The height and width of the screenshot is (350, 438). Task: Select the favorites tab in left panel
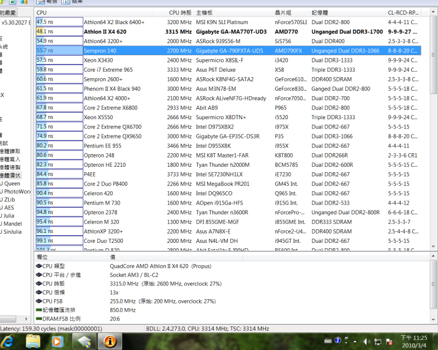[x=8, y=12]
